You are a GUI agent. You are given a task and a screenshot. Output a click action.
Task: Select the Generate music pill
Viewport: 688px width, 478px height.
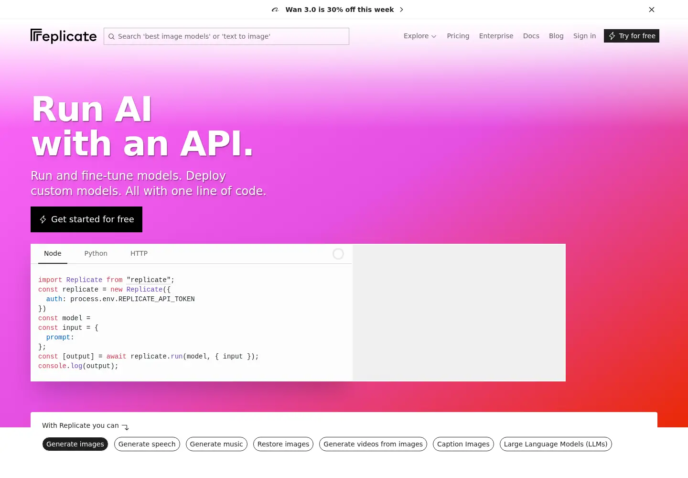(x=216, y=444)
